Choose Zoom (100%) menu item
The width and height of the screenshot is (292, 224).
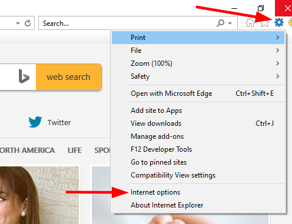(x=198, y=63)
